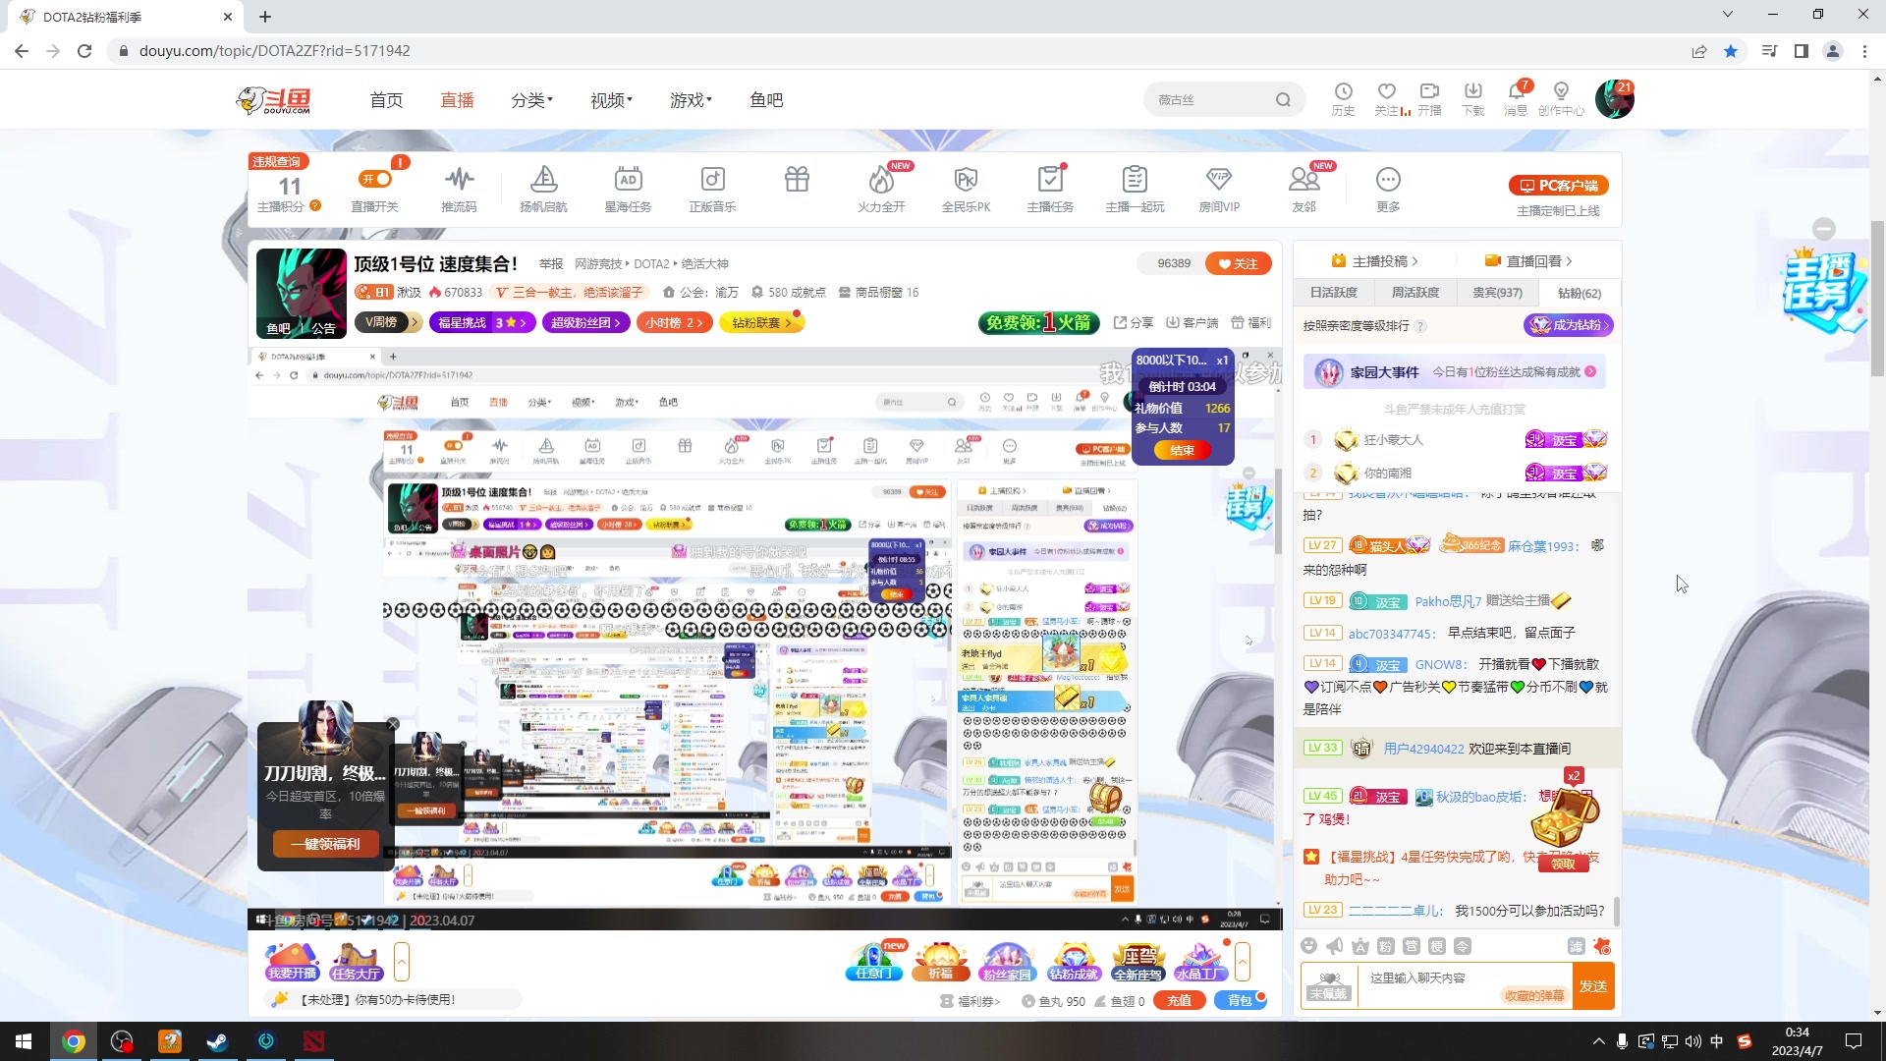Open the 福利 gift link
Viewport: 1886px width, 1061px height.
coord(1251,322)
